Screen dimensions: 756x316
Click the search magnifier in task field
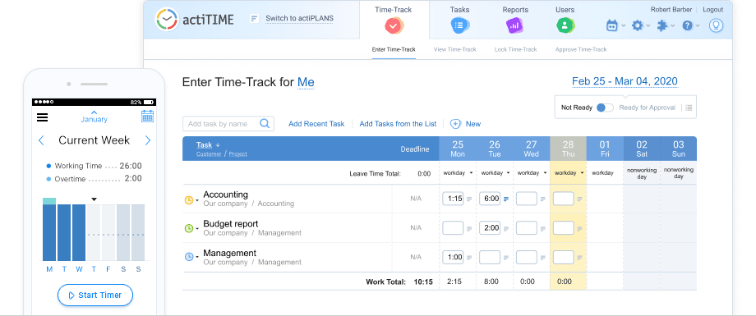(x=265, y=124)
